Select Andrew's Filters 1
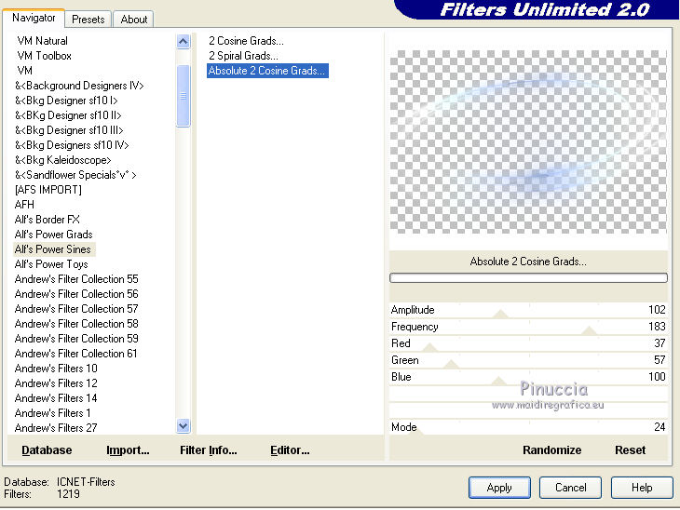 pos(52,413)
